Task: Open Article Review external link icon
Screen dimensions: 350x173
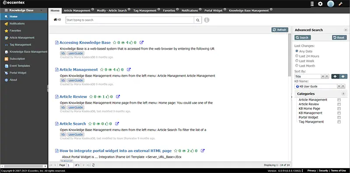Action: (x=118, y=97)
